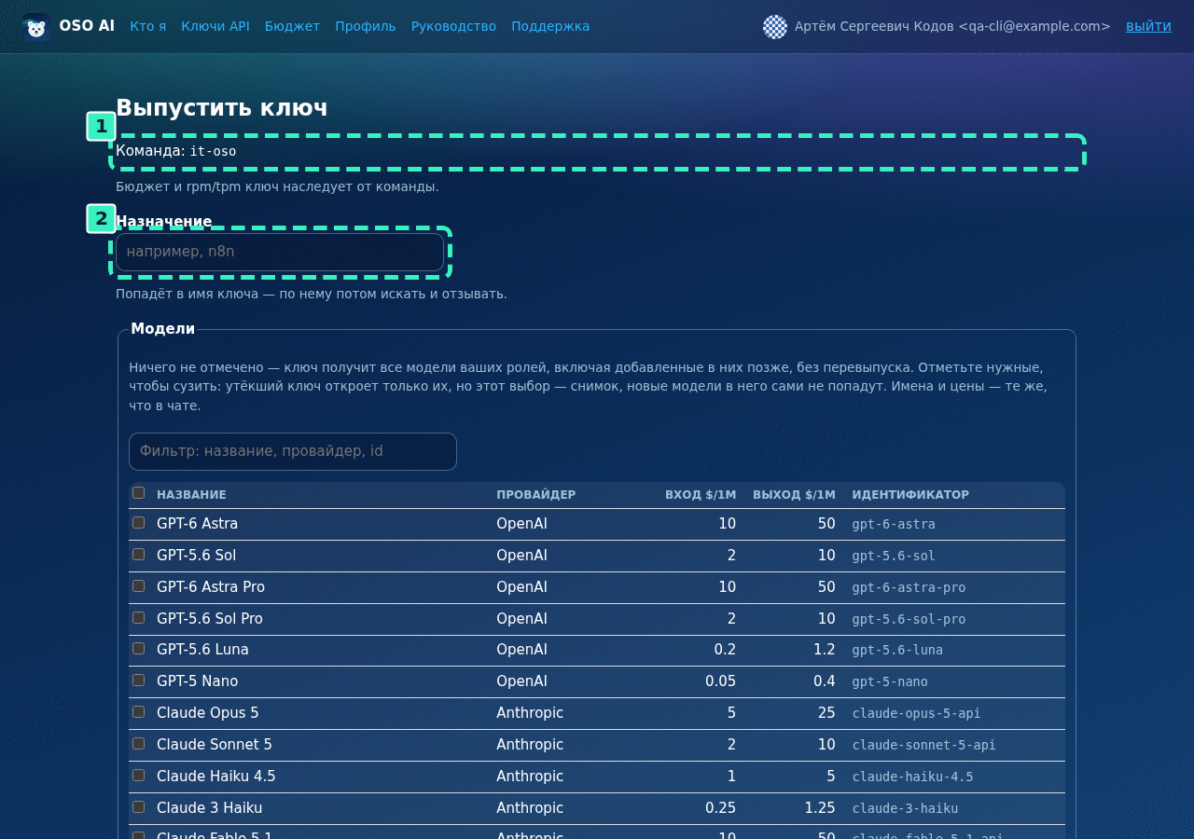The image size is (1194, 839).
Task: Click the Claude Sonnet 5 model name
Action: (x=215, y=745)
